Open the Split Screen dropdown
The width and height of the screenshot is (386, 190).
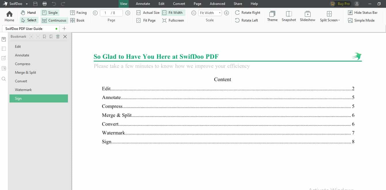(x=330, y=16)
